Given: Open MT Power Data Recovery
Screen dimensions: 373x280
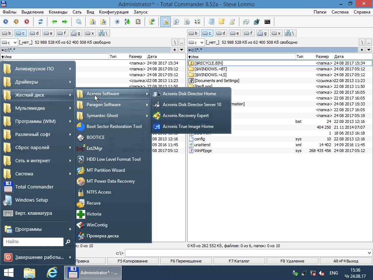Looking at the screenshot, I should (113, 181).
